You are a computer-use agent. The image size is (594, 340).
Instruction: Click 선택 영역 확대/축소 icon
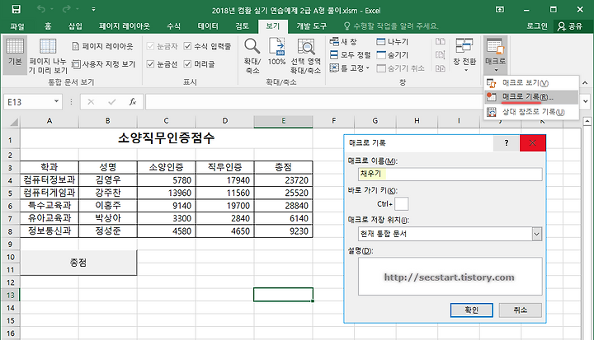point(306,55)
